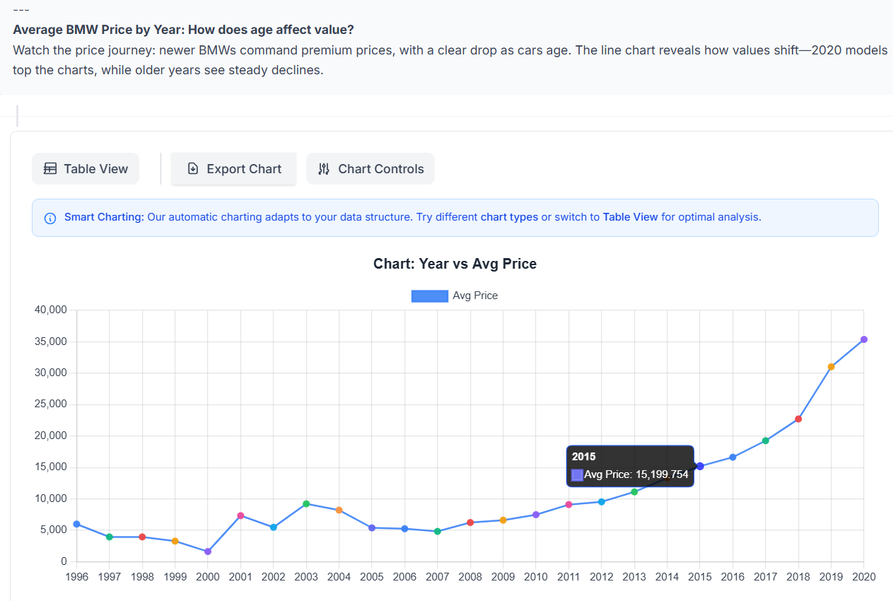Toggle the Avg Price legend label

(x=475, y=296)
